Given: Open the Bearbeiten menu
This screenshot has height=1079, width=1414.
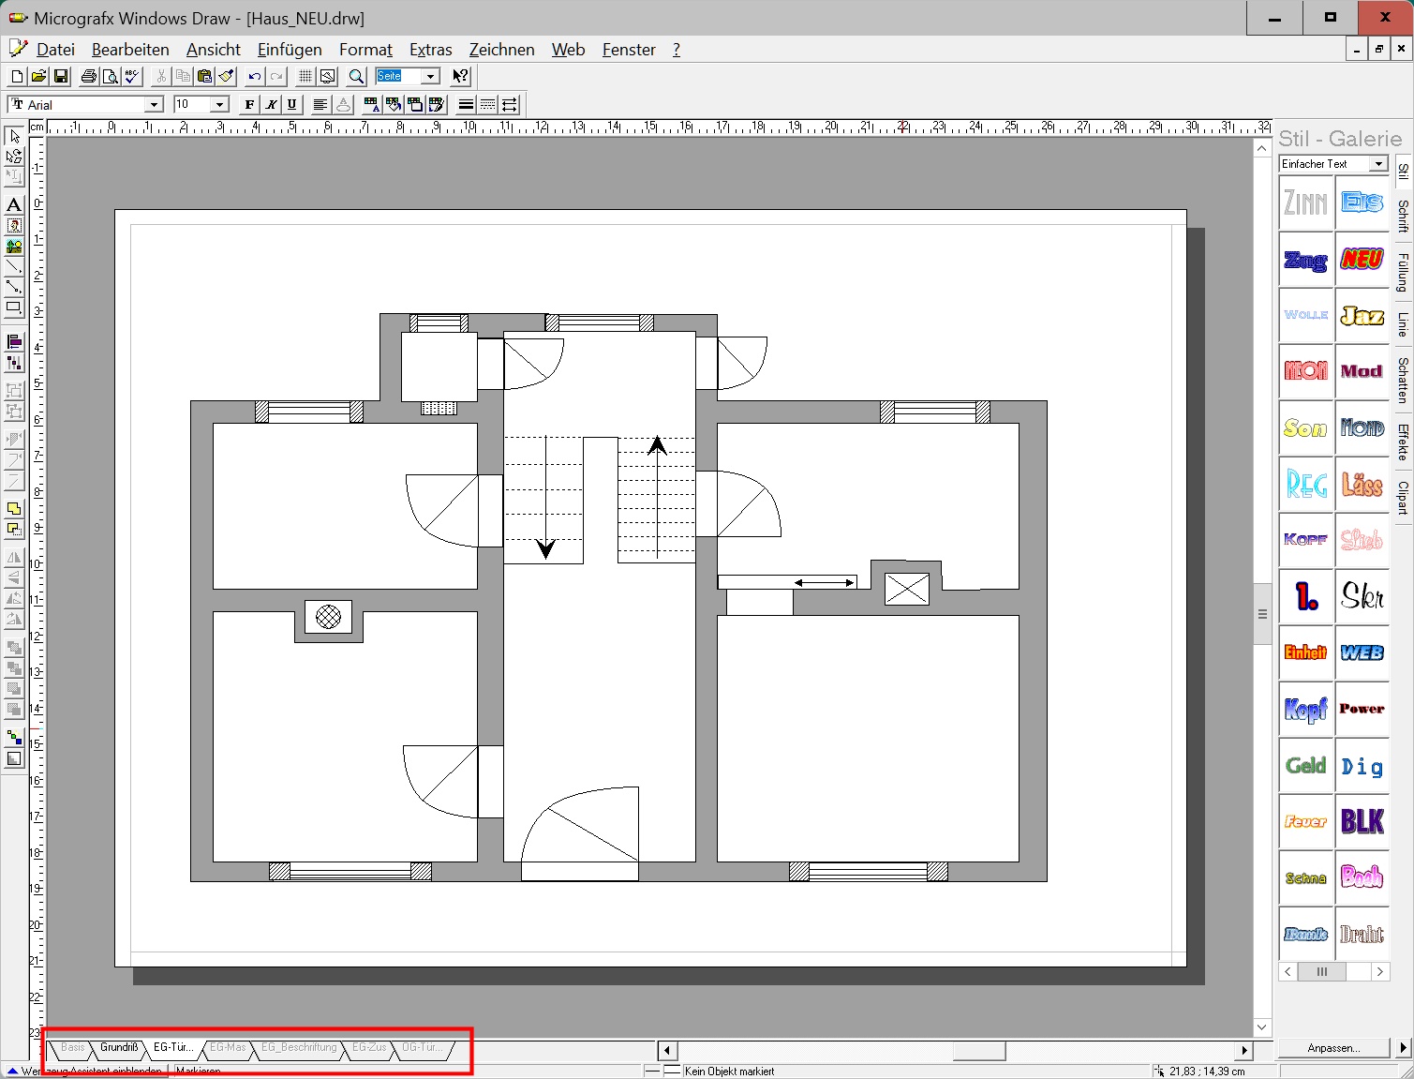Looking at the screenshot, I should 130,50.
